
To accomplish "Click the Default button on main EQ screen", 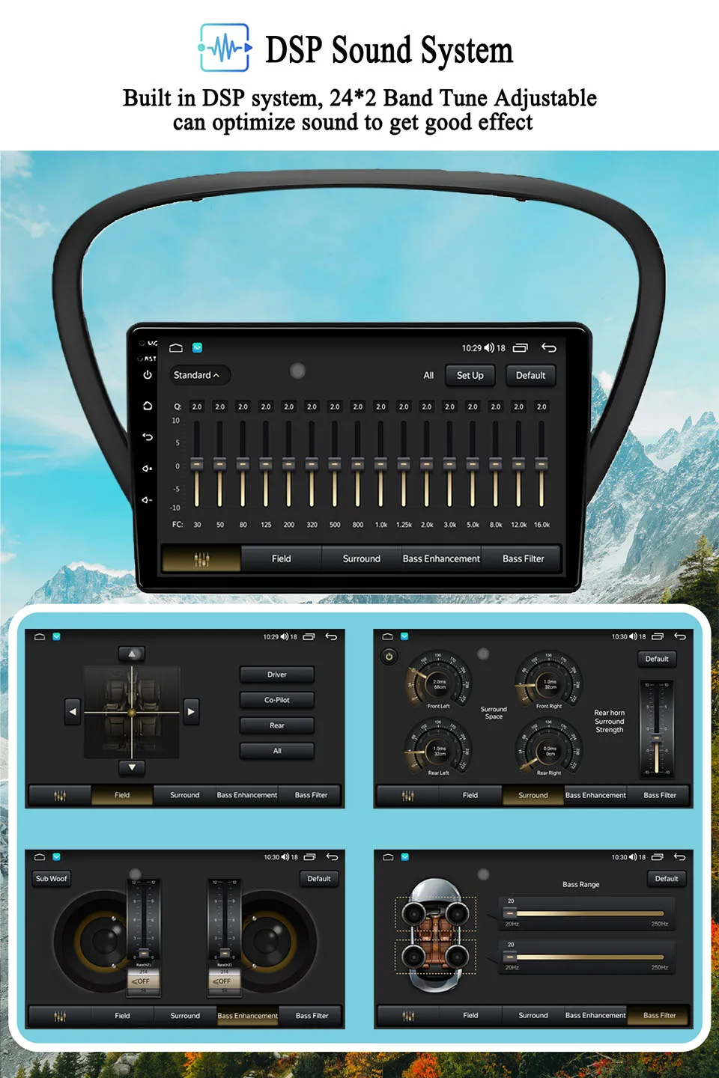I will [x=531, y=375].
